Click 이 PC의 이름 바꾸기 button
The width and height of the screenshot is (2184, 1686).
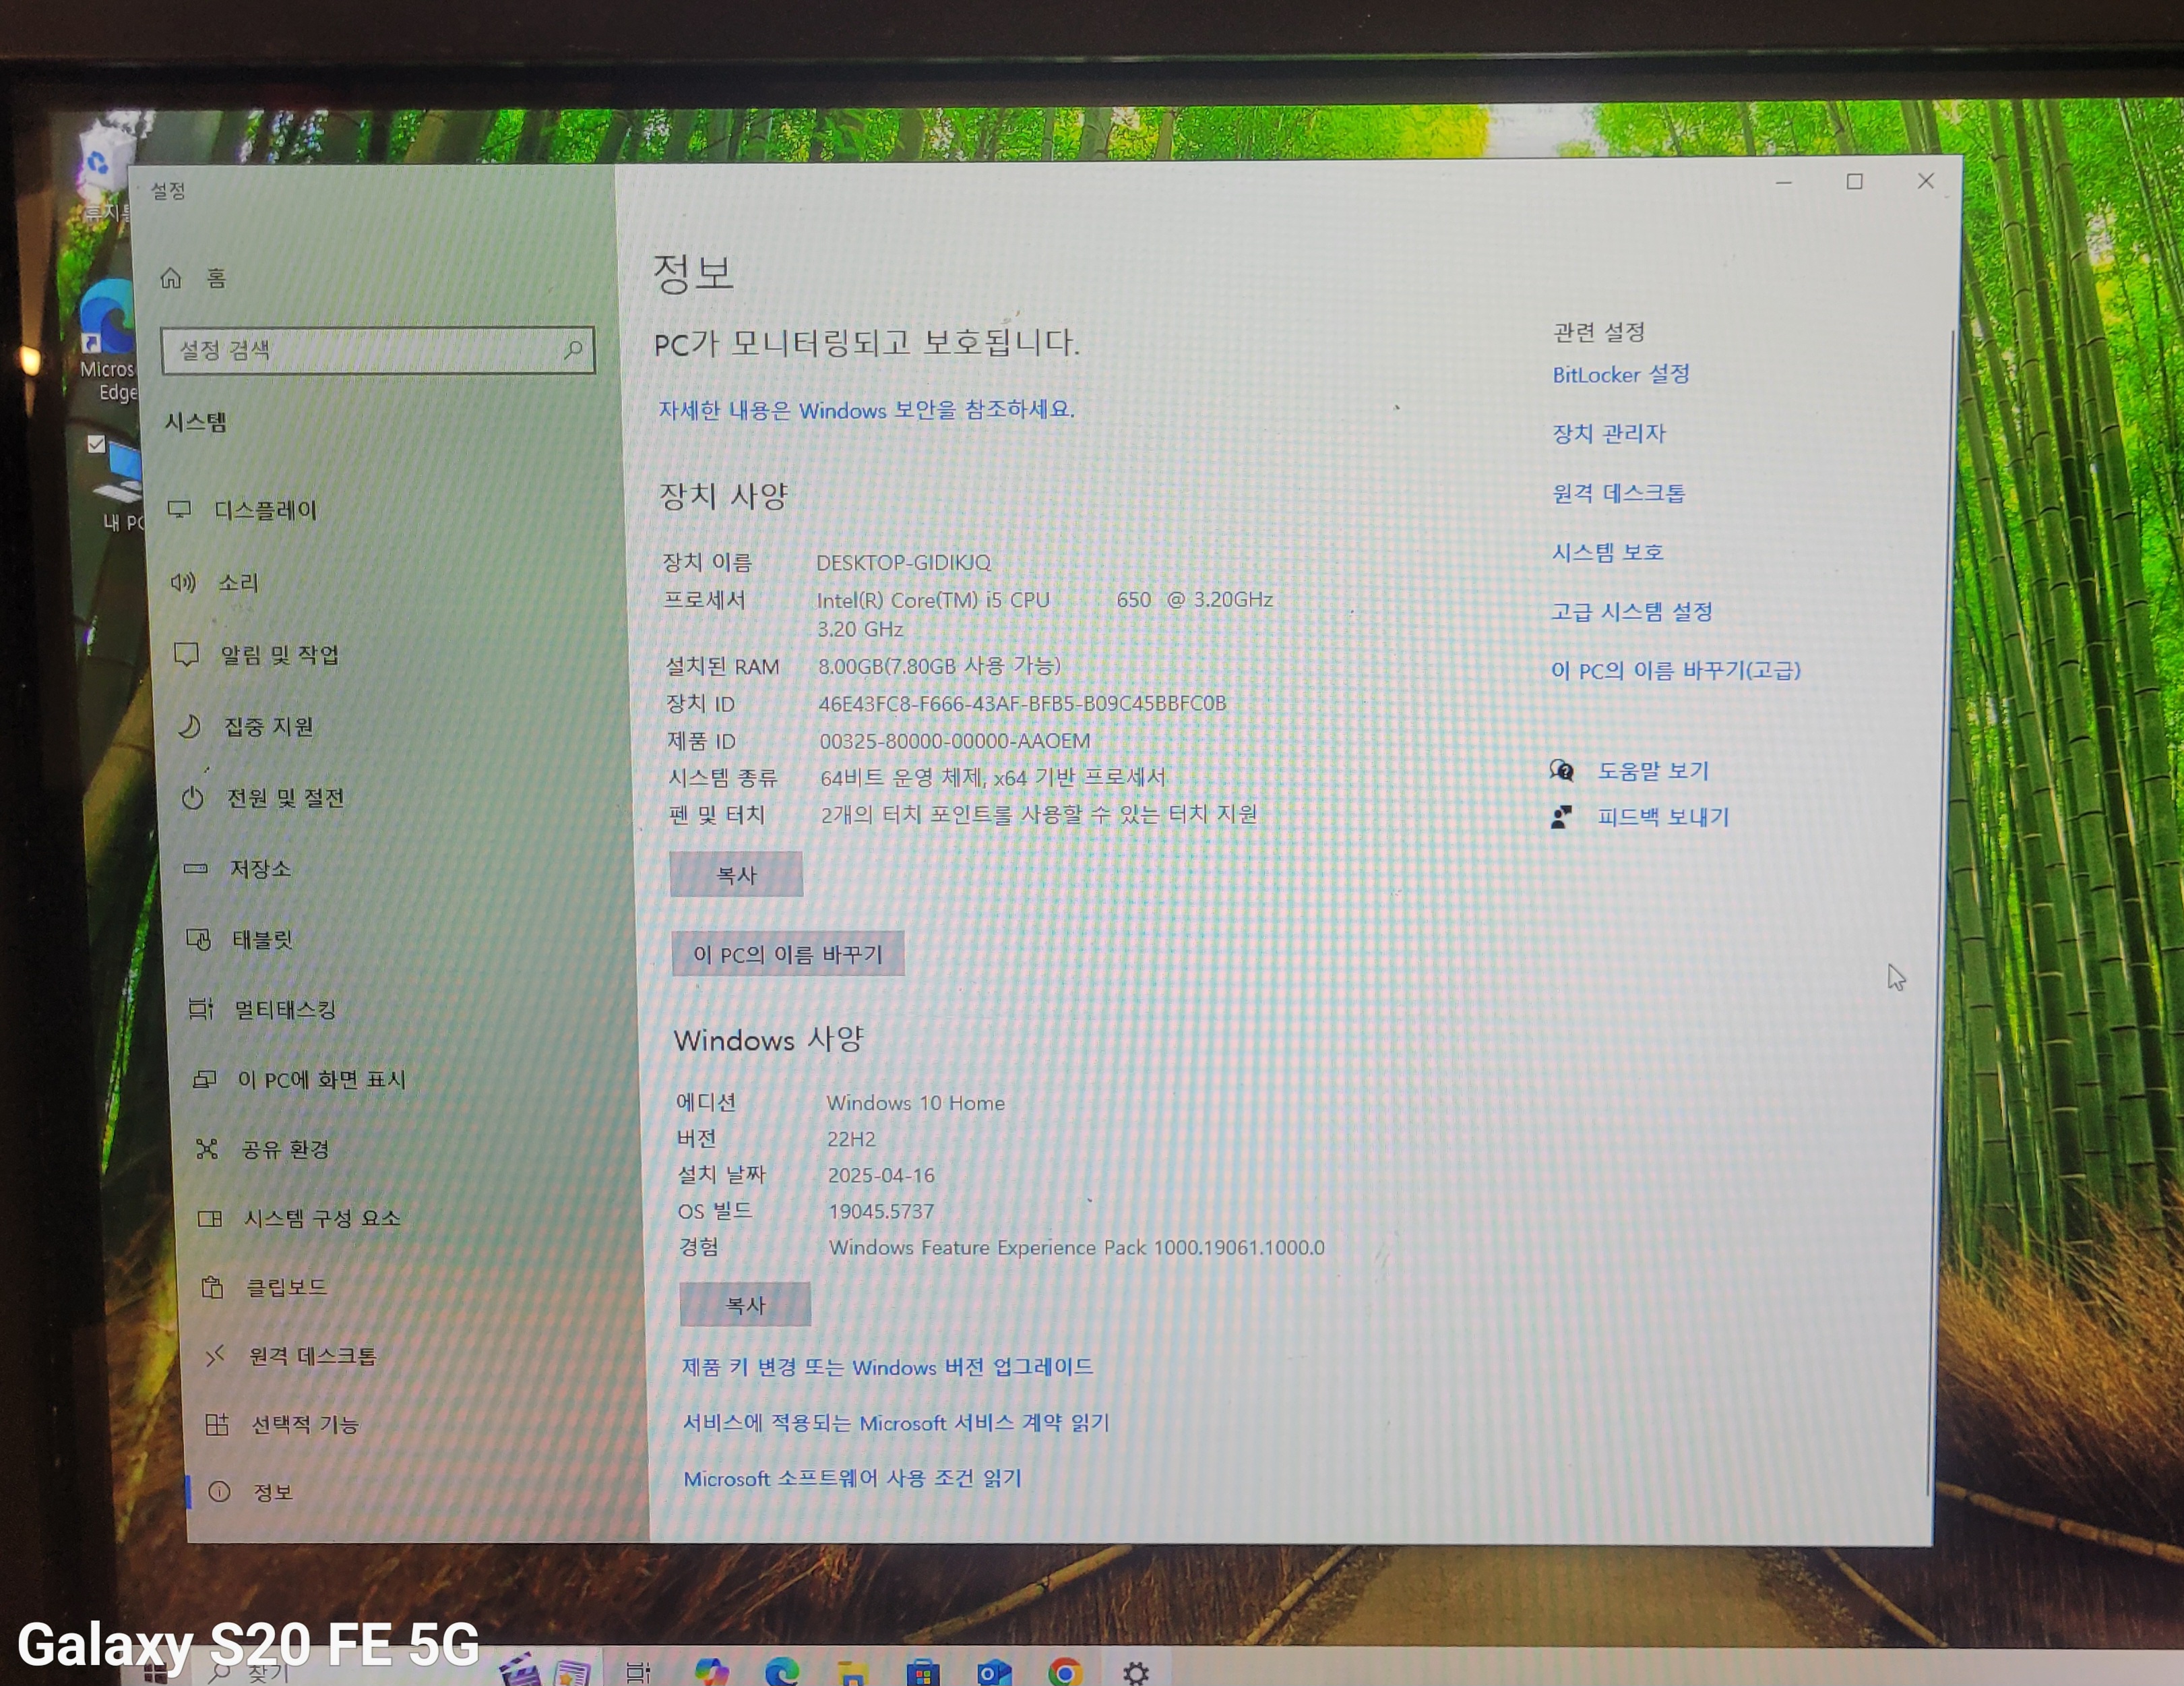[x=788, y=954]
